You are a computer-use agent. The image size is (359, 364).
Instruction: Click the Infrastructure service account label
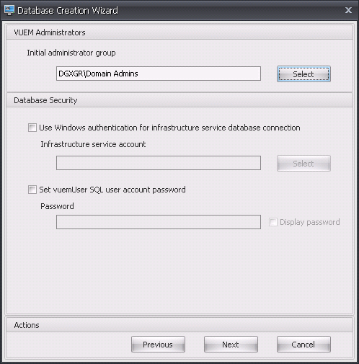coord(93,144)
